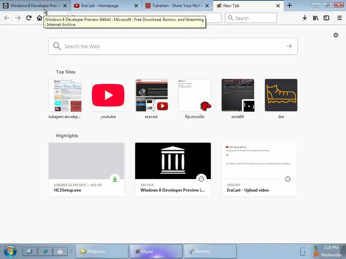
Task: Reload the current page
Action: (29, 18)
